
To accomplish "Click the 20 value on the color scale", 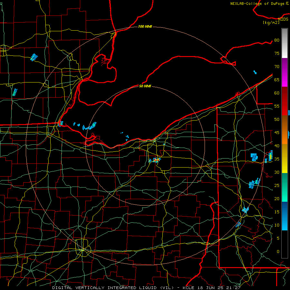I will click(277, 198).
